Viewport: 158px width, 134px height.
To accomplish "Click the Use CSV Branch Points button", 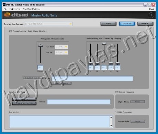I will (x=24, y=103).
